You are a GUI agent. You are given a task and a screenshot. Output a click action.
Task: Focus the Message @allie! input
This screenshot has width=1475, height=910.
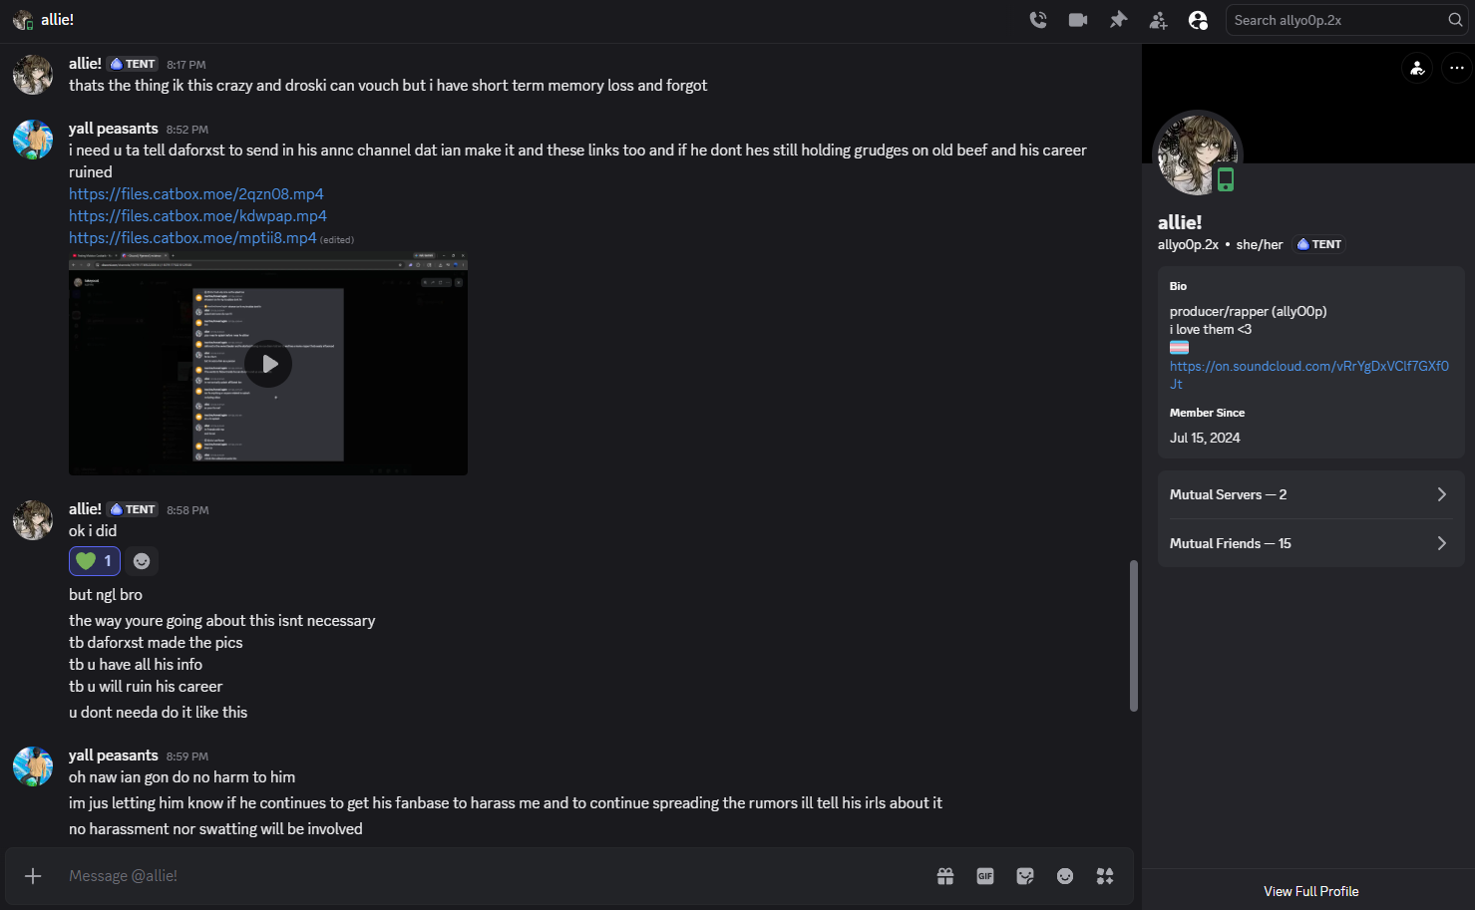tap(494, 876)
